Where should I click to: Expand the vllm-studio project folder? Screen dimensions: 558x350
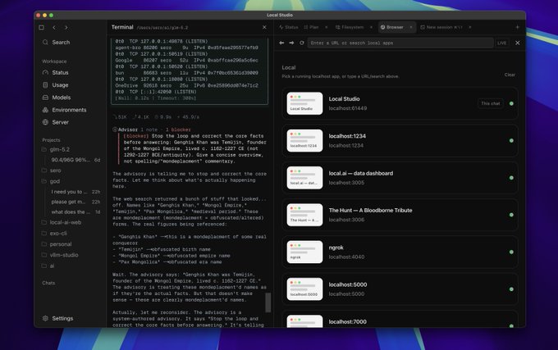tap(60, 255)
